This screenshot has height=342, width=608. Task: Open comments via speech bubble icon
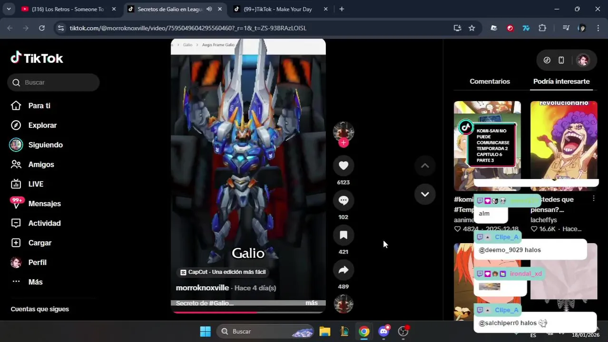pyautogui.click(x=343, y=200)
